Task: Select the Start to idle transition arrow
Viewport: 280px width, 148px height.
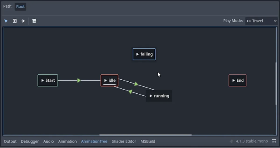Action: [x=79, y=81]
